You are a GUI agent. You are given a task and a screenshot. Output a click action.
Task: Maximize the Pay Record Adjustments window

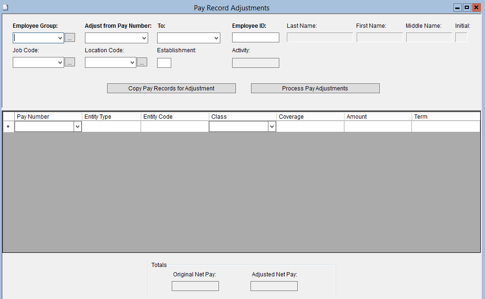click(467, 8)
